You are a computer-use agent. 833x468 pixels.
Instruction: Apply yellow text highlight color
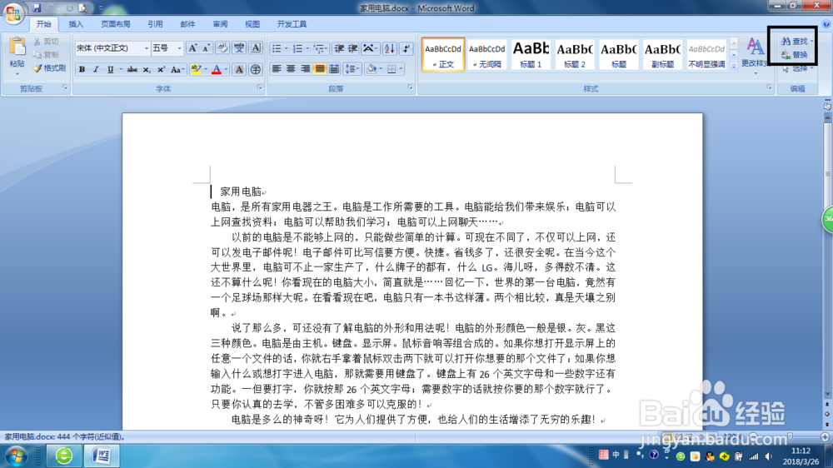pos(196,70)
